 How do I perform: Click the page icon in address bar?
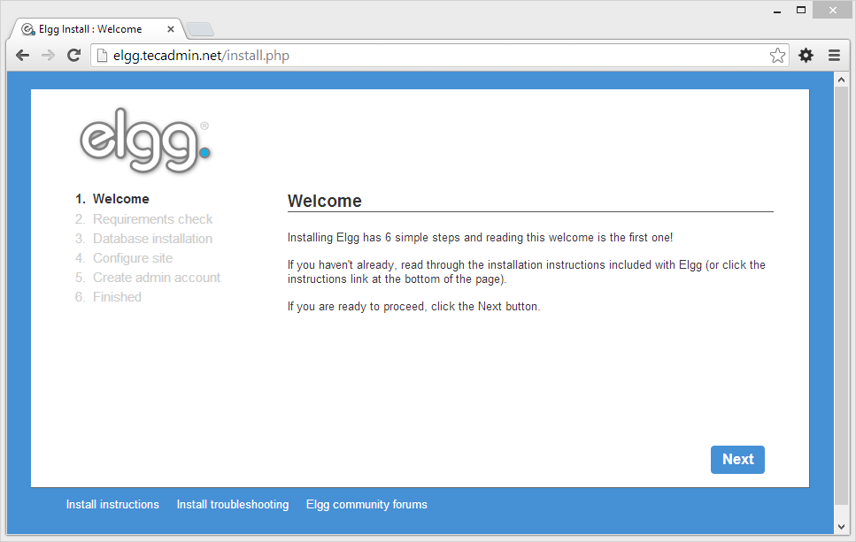pyautogui.click(x=102, y=55)
